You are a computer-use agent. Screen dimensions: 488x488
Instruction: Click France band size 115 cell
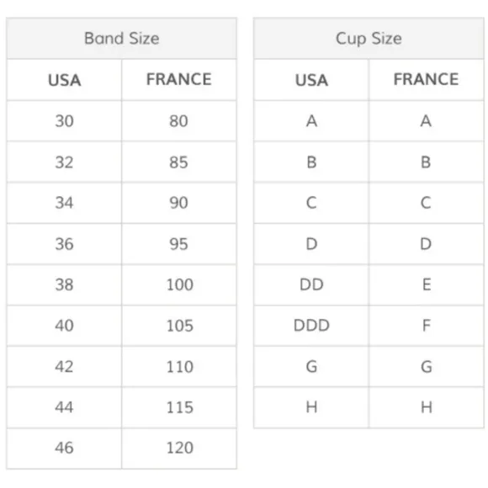[179, 407]
